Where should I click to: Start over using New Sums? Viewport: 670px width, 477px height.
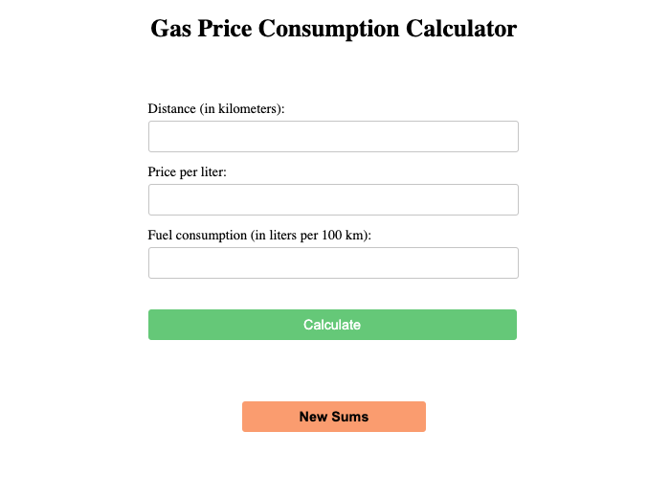coord(333,417)
